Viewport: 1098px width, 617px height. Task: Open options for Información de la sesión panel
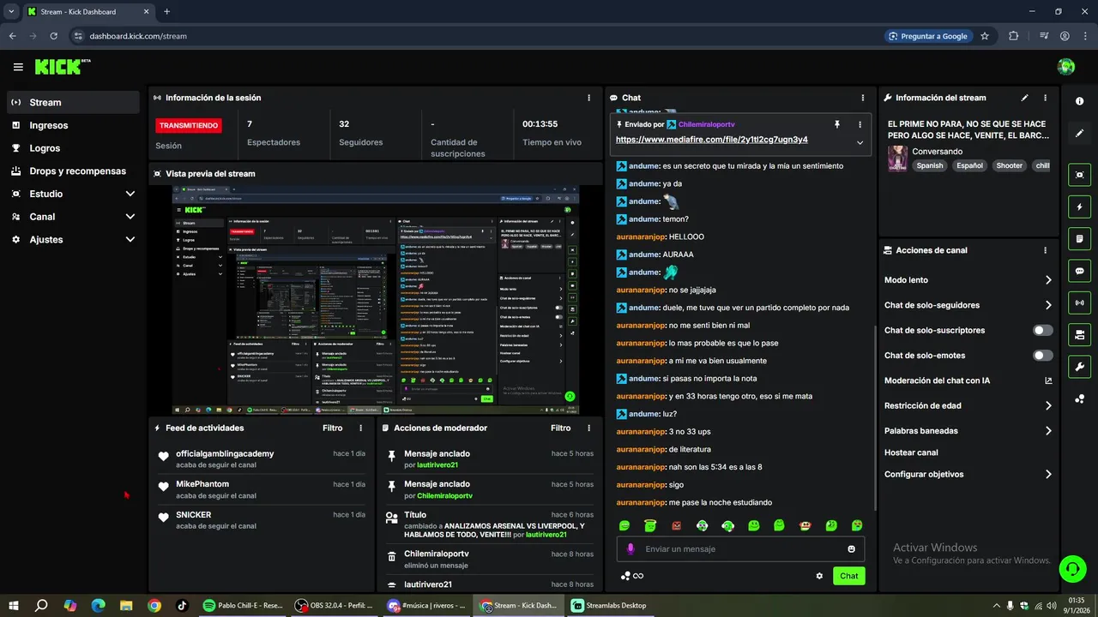[x=588, y=98]
